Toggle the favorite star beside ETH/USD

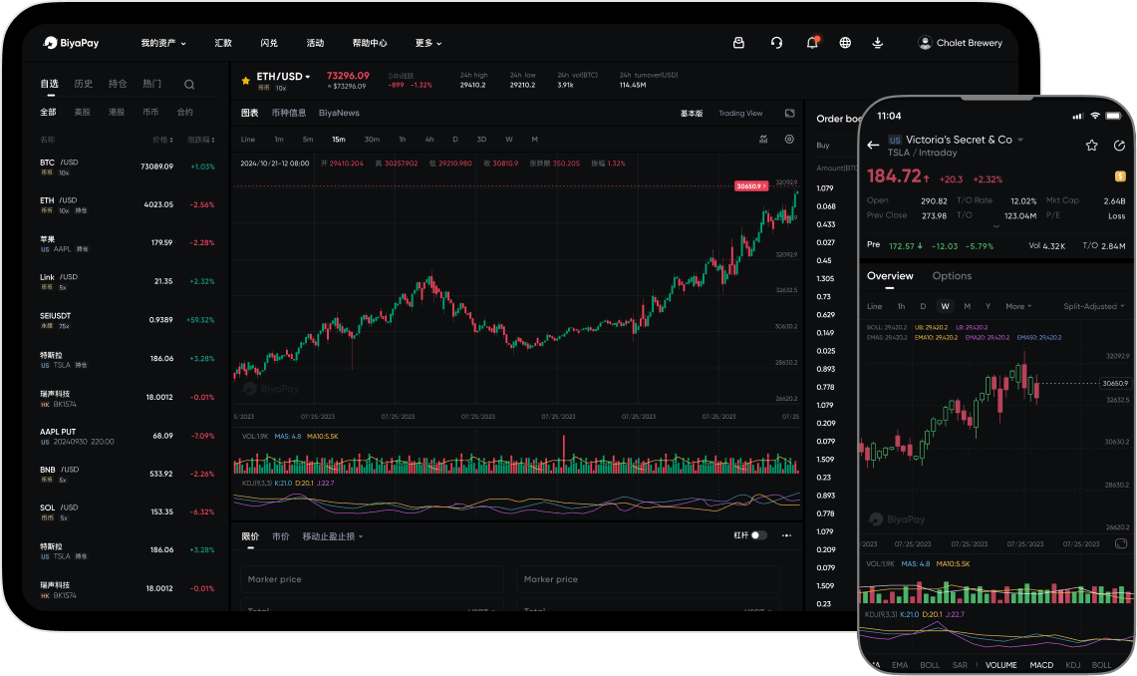(x=246, y=81)
